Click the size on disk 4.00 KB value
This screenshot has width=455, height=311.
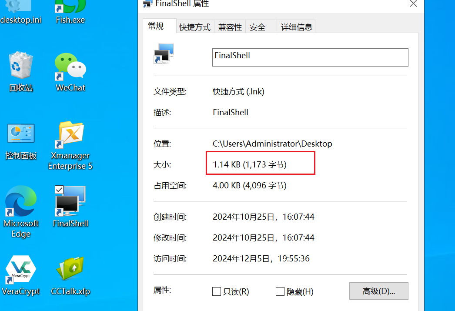(x=250, y=185)
